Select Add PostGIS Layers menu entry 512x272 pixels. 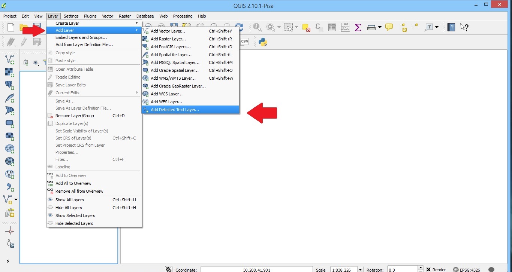point(190,47)
